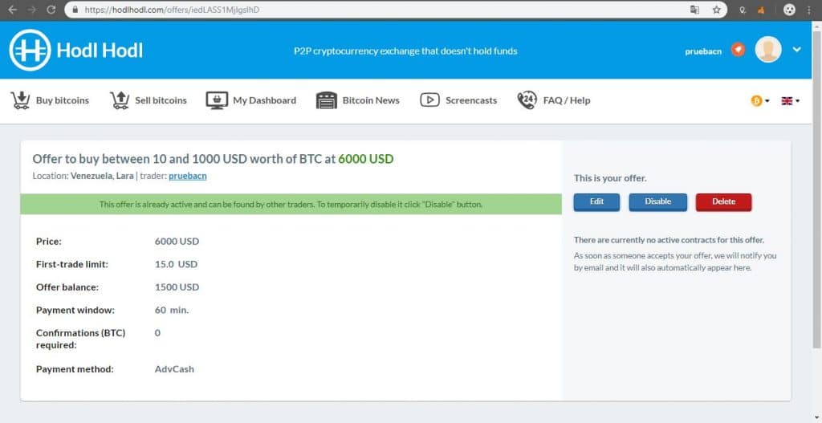Open the UK flag language dropdown
This screenshot has height=423, width=822.
click(x=790, y=100)
